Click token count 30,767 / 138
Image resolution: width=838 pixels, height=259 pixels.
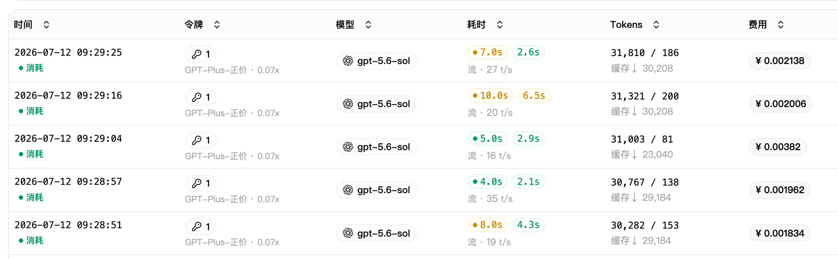[645, 182]
